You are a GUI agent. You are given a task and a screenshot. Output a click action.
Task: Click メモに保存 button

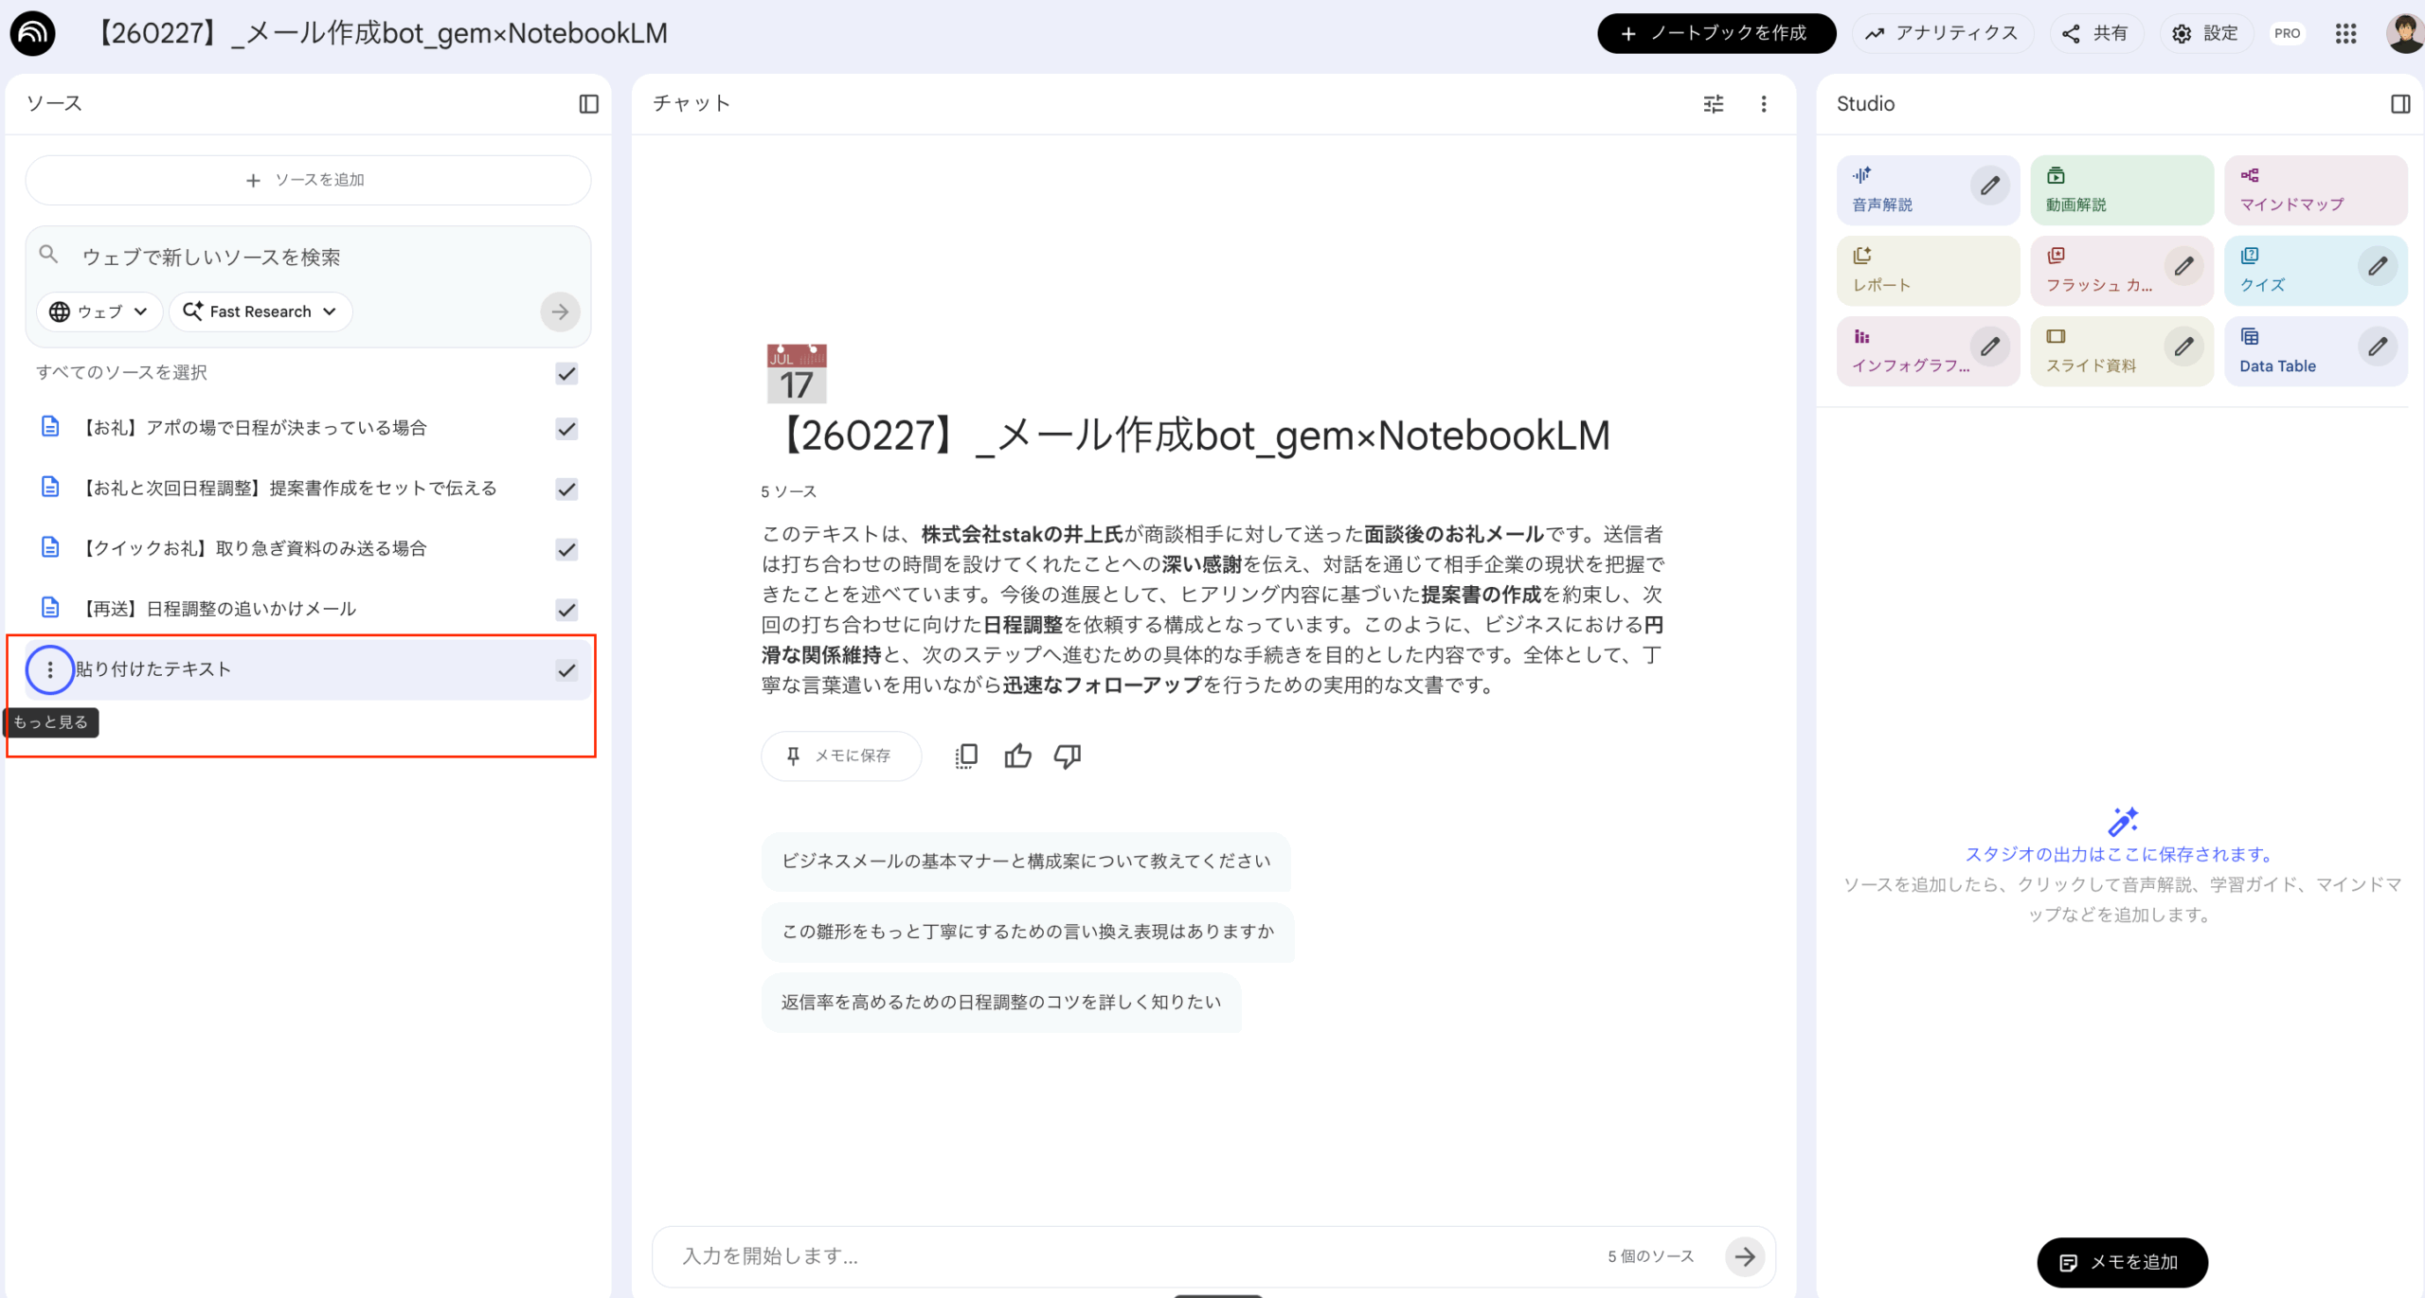[840, 756]
